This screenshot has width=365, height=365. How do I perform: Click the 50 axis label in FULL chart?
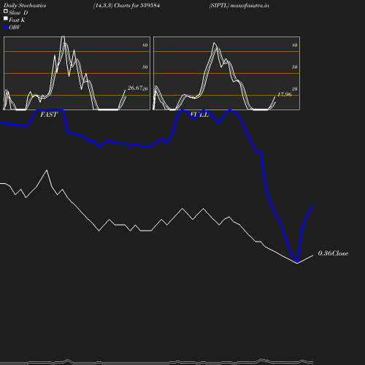(295, 67)
